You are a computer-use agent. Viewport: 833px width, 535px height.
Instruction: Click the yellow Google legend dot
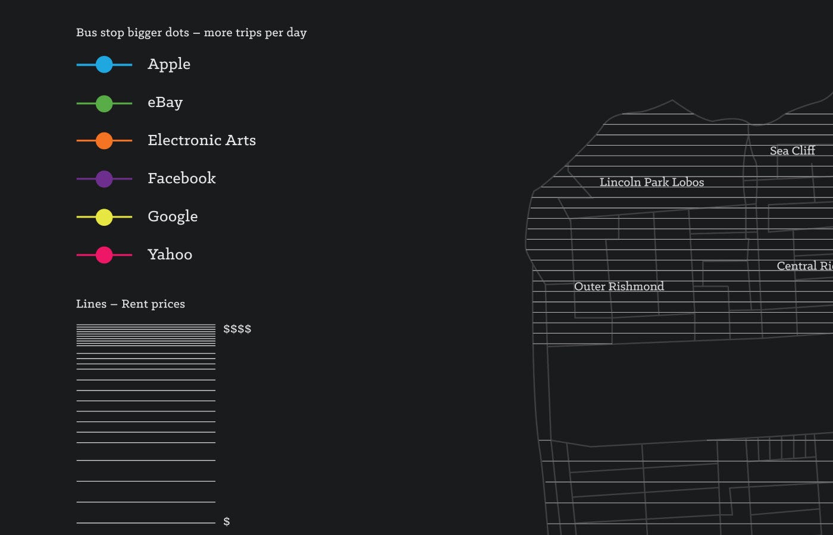(104, 217)
